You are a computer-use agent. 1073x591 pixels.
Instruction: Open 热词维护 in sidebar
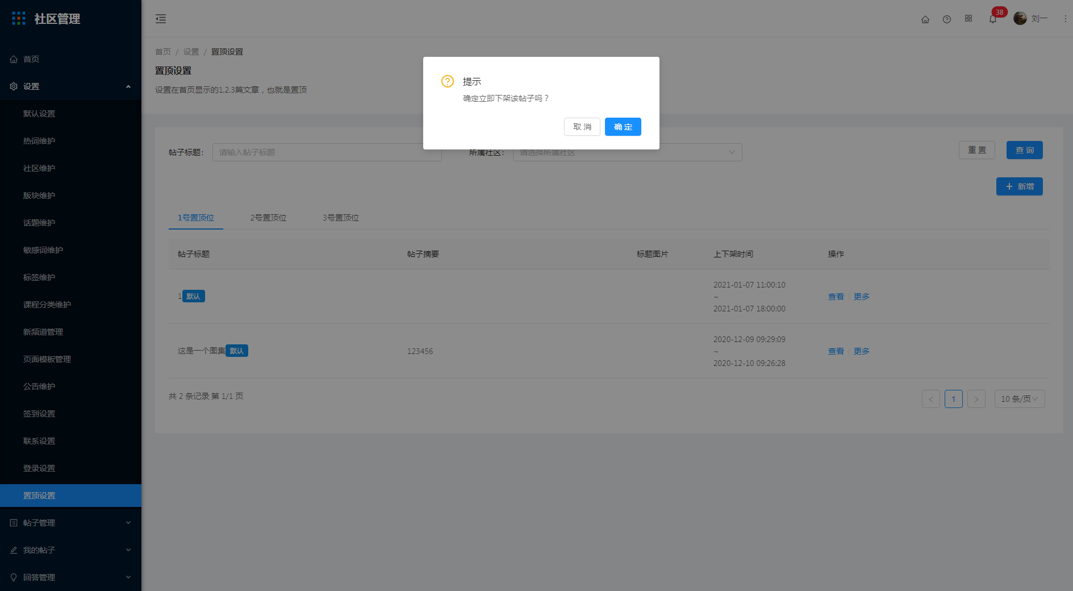click(70, 141)
